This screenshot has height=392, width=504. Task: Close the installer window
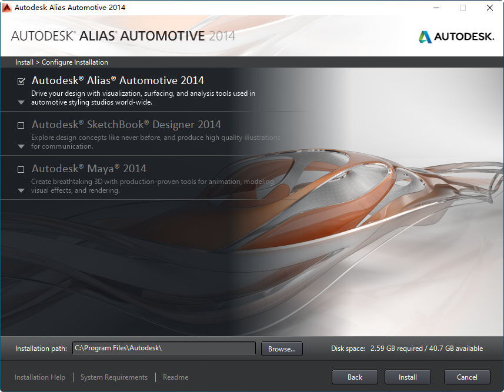(x=489, y=8)
